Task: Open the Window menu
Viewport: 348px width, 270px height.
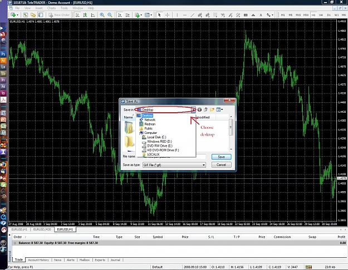Action: click(78, 8)
